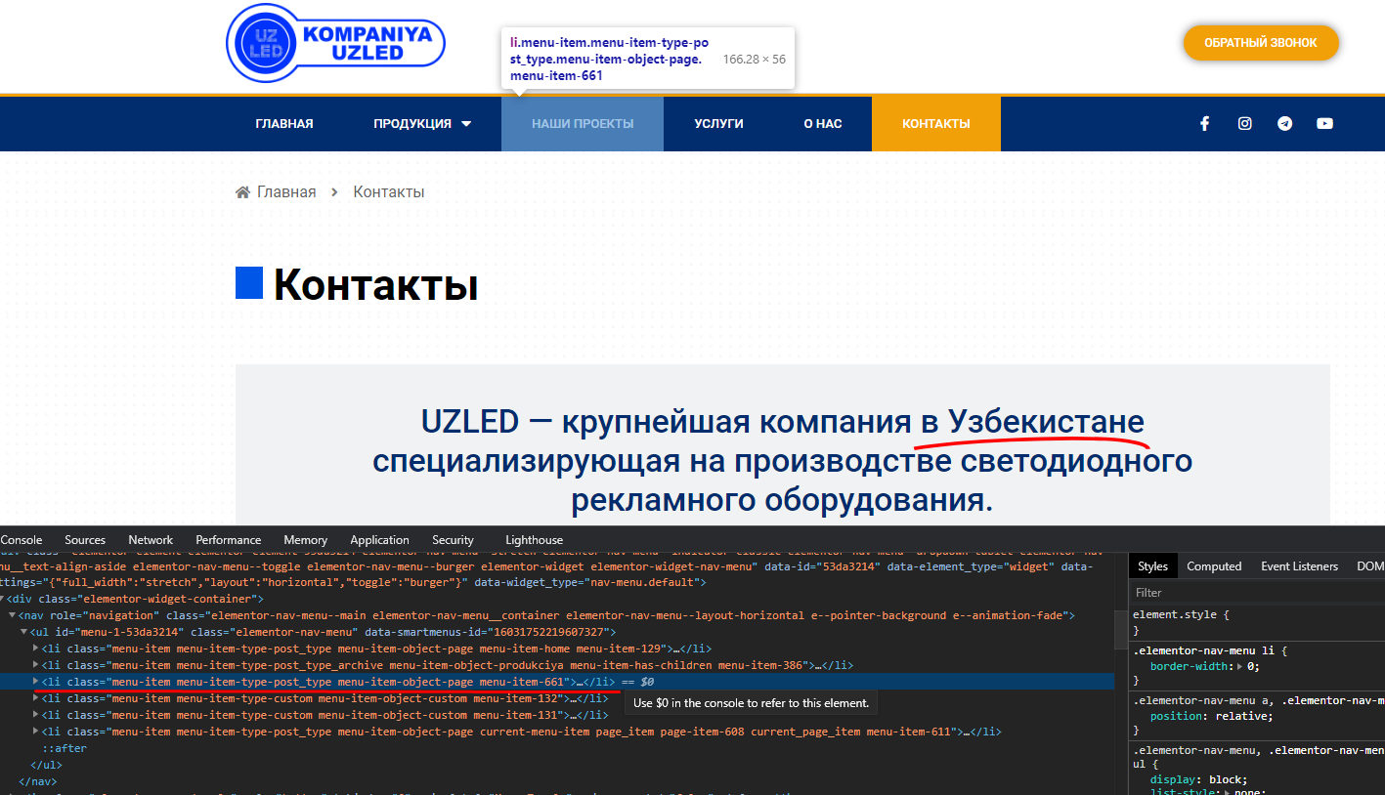Switch to the DevTools Network tab
The height and width of the screenshot is (795, 1385).
coord(151,540)
